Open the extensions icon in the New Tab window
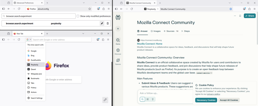258x106 pixels. click(103, 40)
